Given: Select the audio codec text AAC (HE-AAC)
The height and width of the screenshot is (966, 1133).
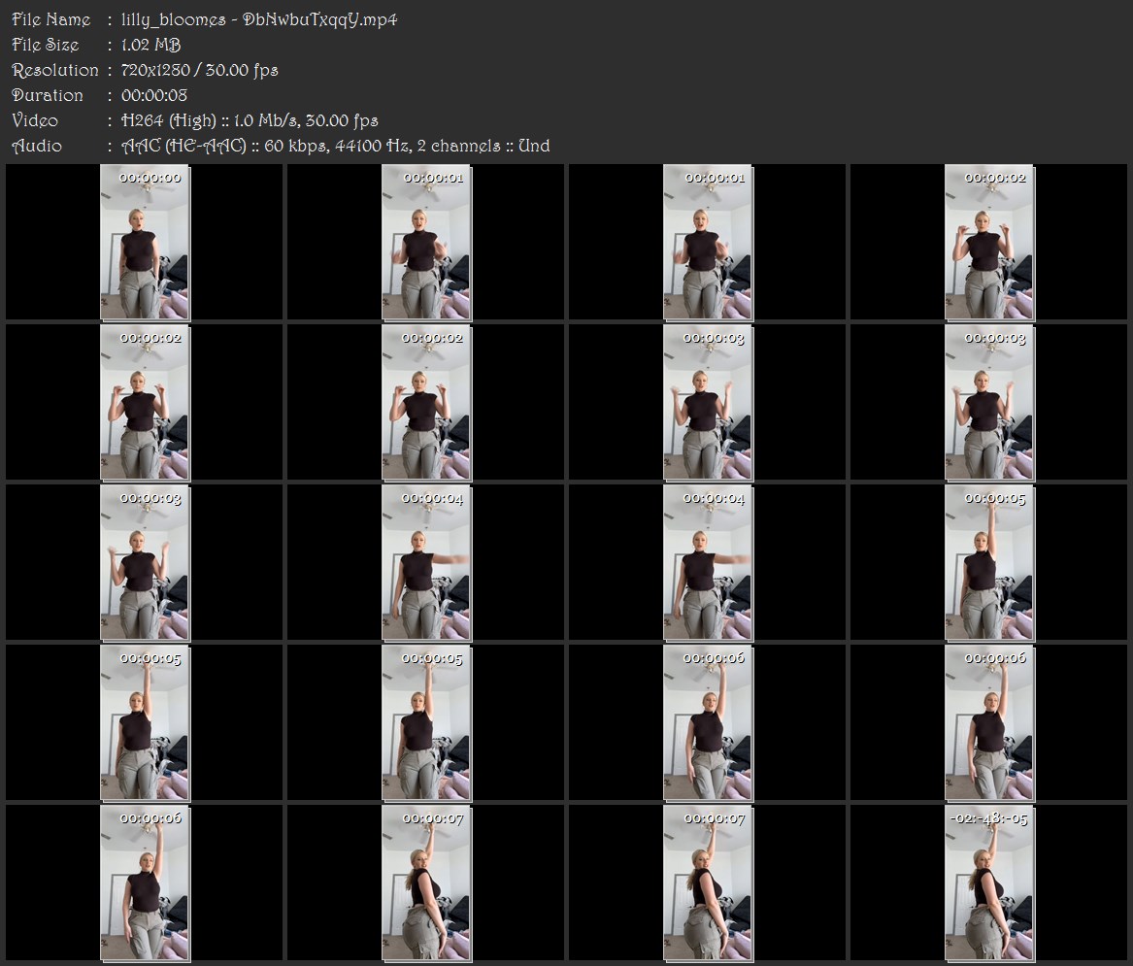Looking at the screenshot, I should click(183, 146).
